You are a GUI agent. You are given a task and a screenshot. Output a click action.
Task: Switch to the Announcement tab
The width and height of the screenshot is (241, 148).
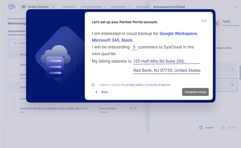click(x=17, y=31)
